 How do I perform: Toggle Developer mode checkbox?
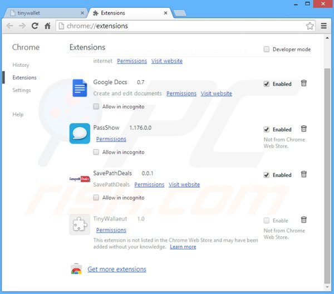(x=267, y=49)
